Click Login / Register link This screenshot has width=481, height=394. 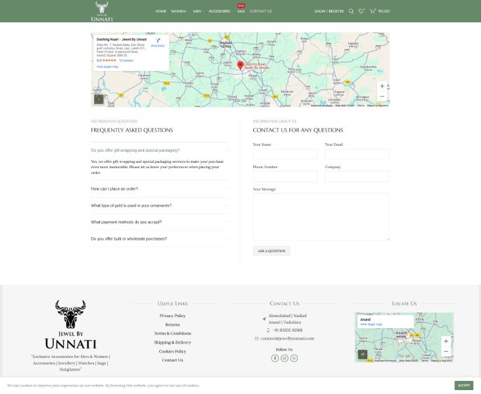[329, 11]
